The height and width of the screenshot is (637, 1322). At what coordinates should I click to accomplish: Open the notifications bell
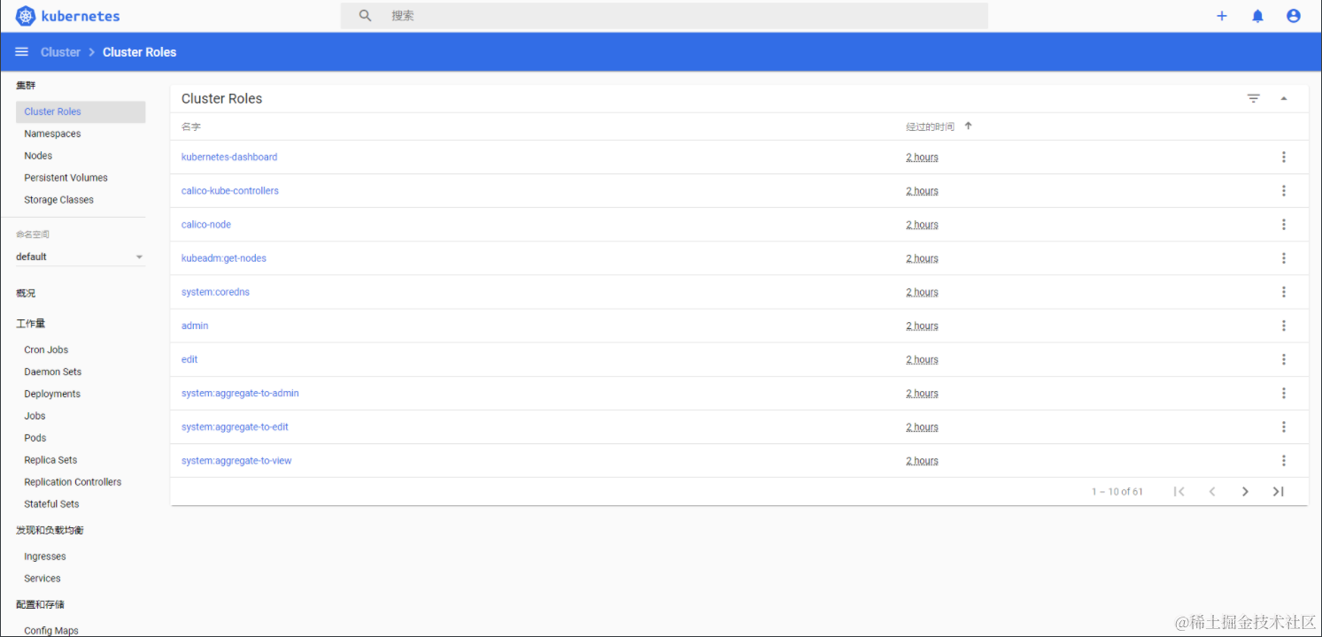pos(1257,16)
